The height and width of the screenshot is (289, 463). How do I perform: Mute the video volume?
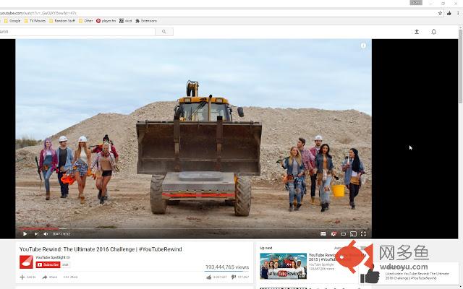click(46, 234)
